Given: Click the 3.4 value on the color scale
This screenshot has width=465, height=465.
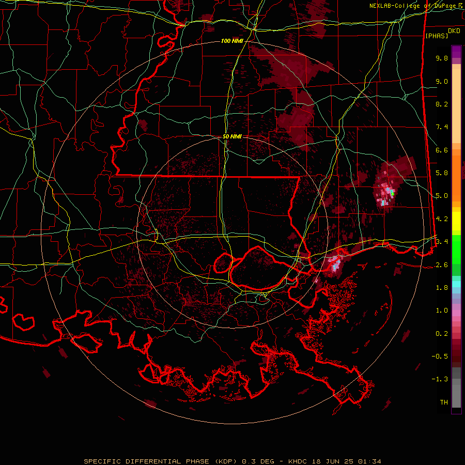Looking at the screenshot, I should pyautogui.click(x=442, y=241).
